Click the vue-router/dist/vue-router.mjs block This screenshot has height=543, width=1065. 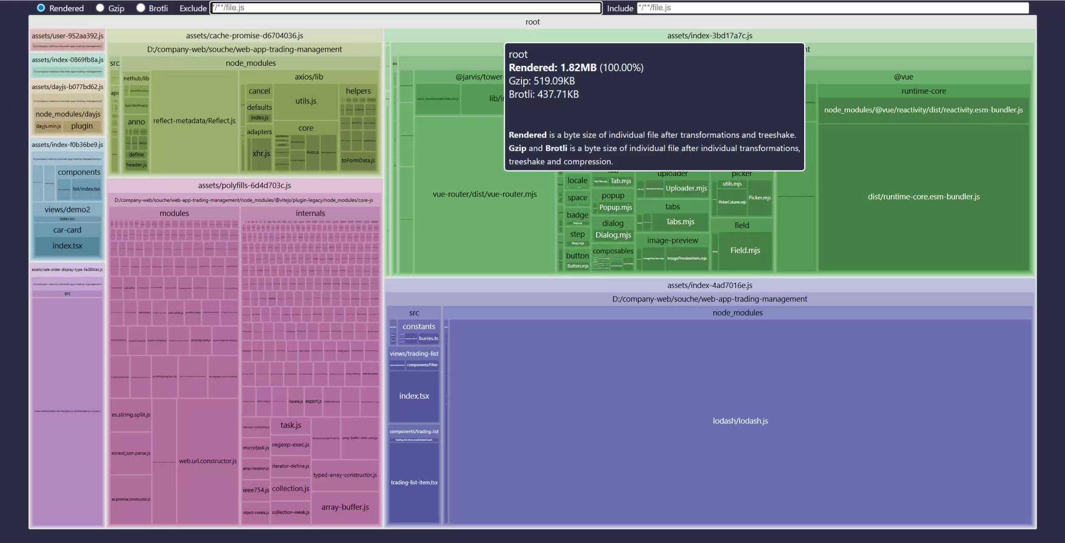click(484, 194)
